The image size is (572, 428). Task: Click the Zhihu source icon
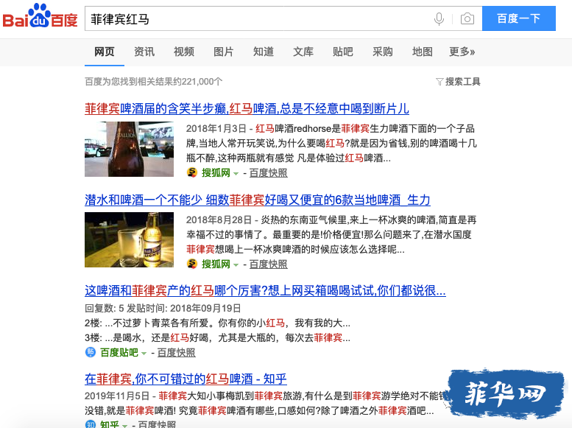tap(90, 424)
